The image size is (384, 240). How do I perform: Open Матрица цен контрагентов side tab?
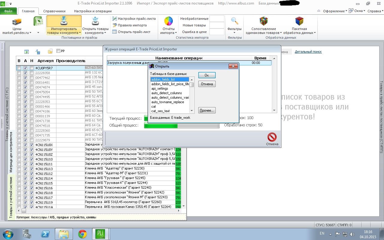pyautogui.click(x=11, y=152)
